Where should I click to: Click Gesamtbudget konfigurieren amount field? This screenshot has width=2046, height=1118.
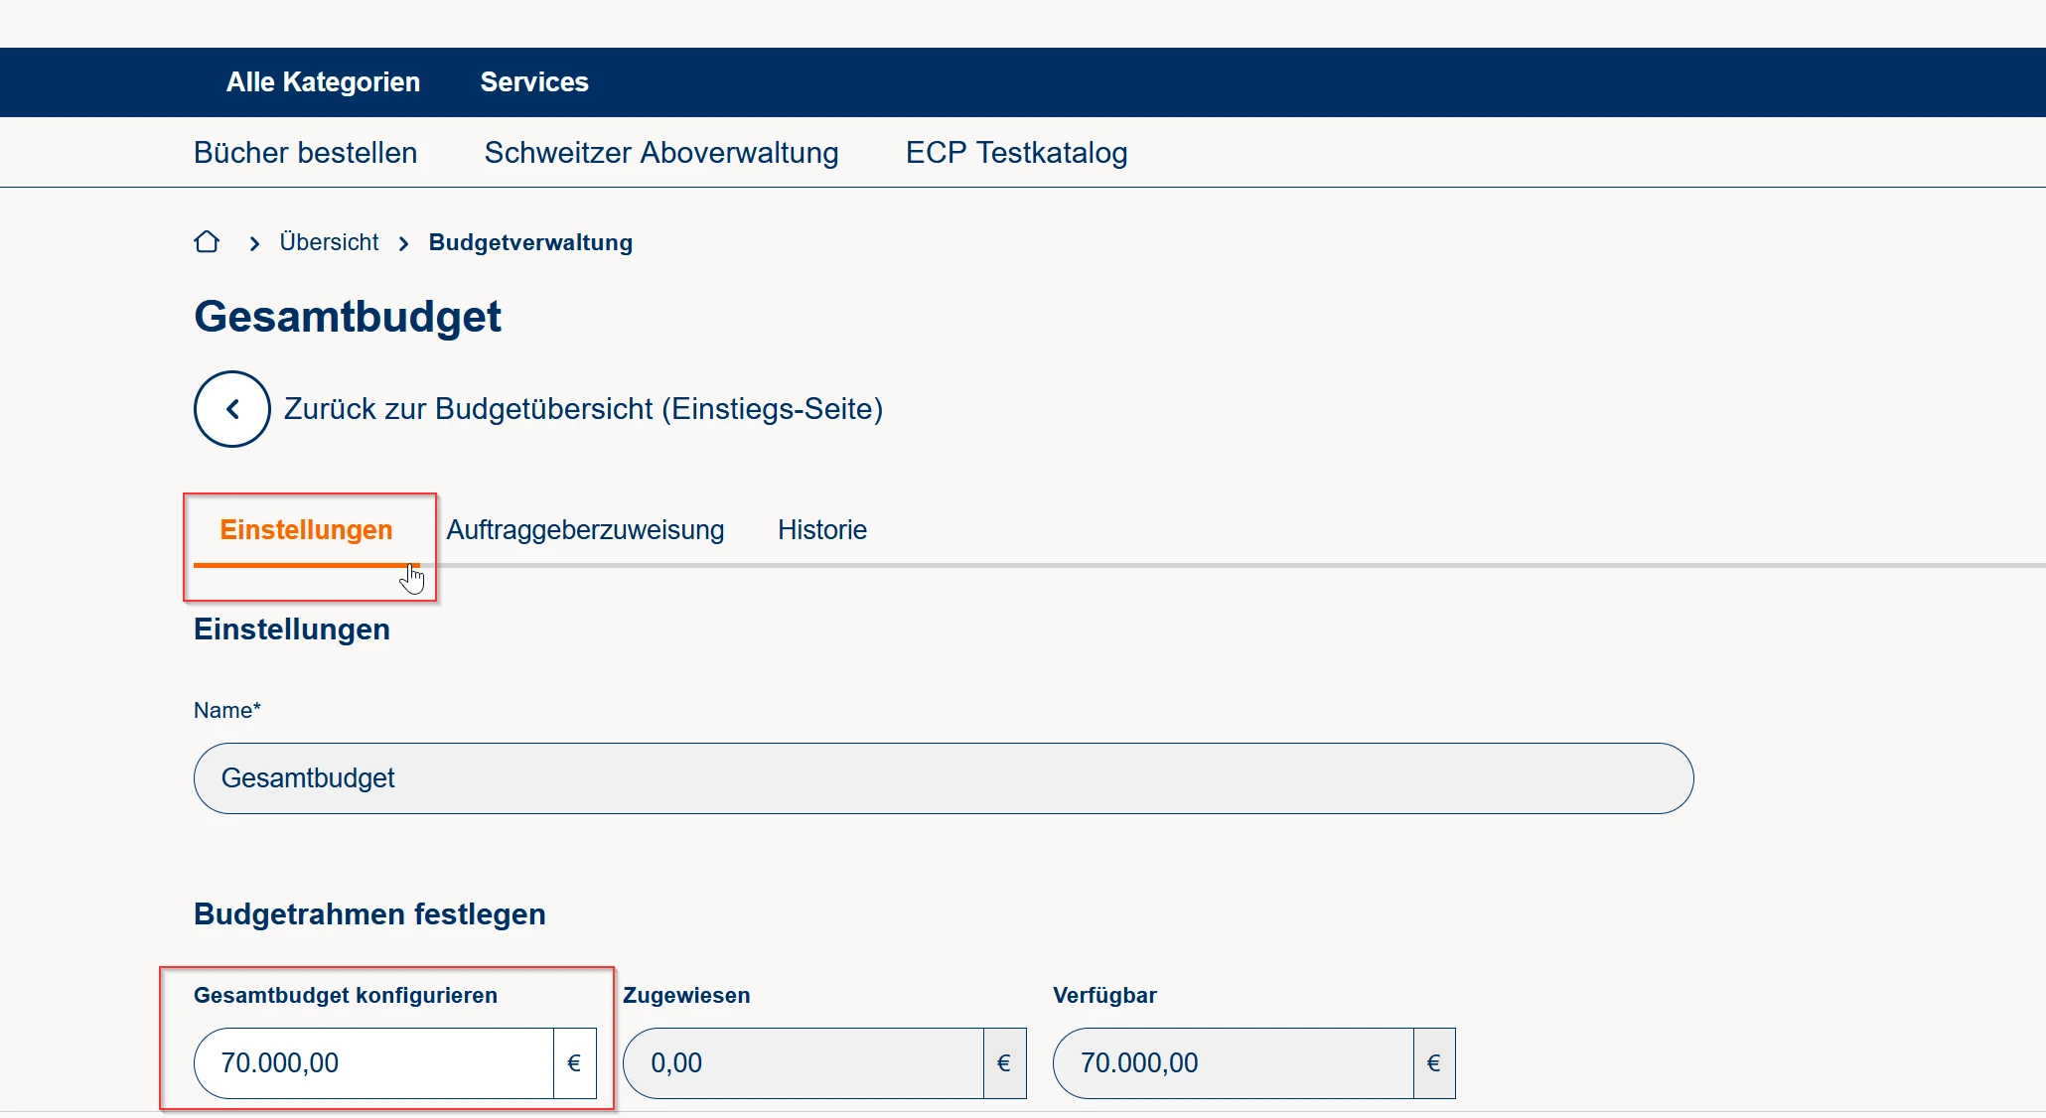372,1063
